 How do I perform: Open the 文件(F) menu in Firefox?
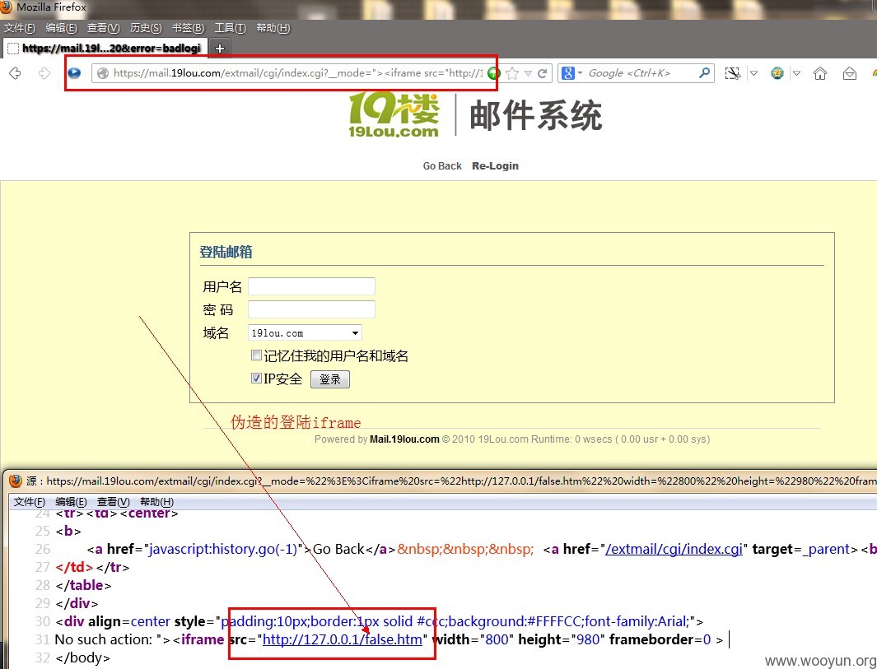(20, 28)
